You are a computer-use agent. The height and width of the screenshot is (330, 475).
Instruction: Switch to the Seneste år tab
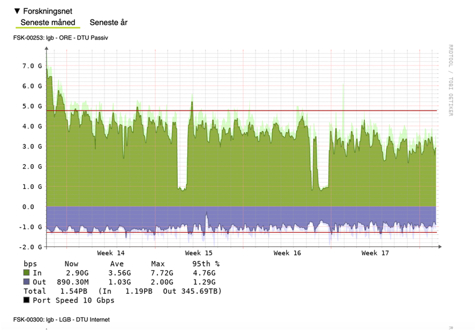coord(108,23)
